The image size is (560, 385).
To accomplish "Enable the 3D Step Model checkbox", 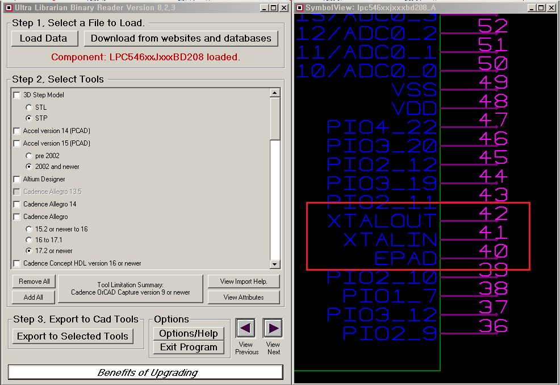I will point(17,95).
